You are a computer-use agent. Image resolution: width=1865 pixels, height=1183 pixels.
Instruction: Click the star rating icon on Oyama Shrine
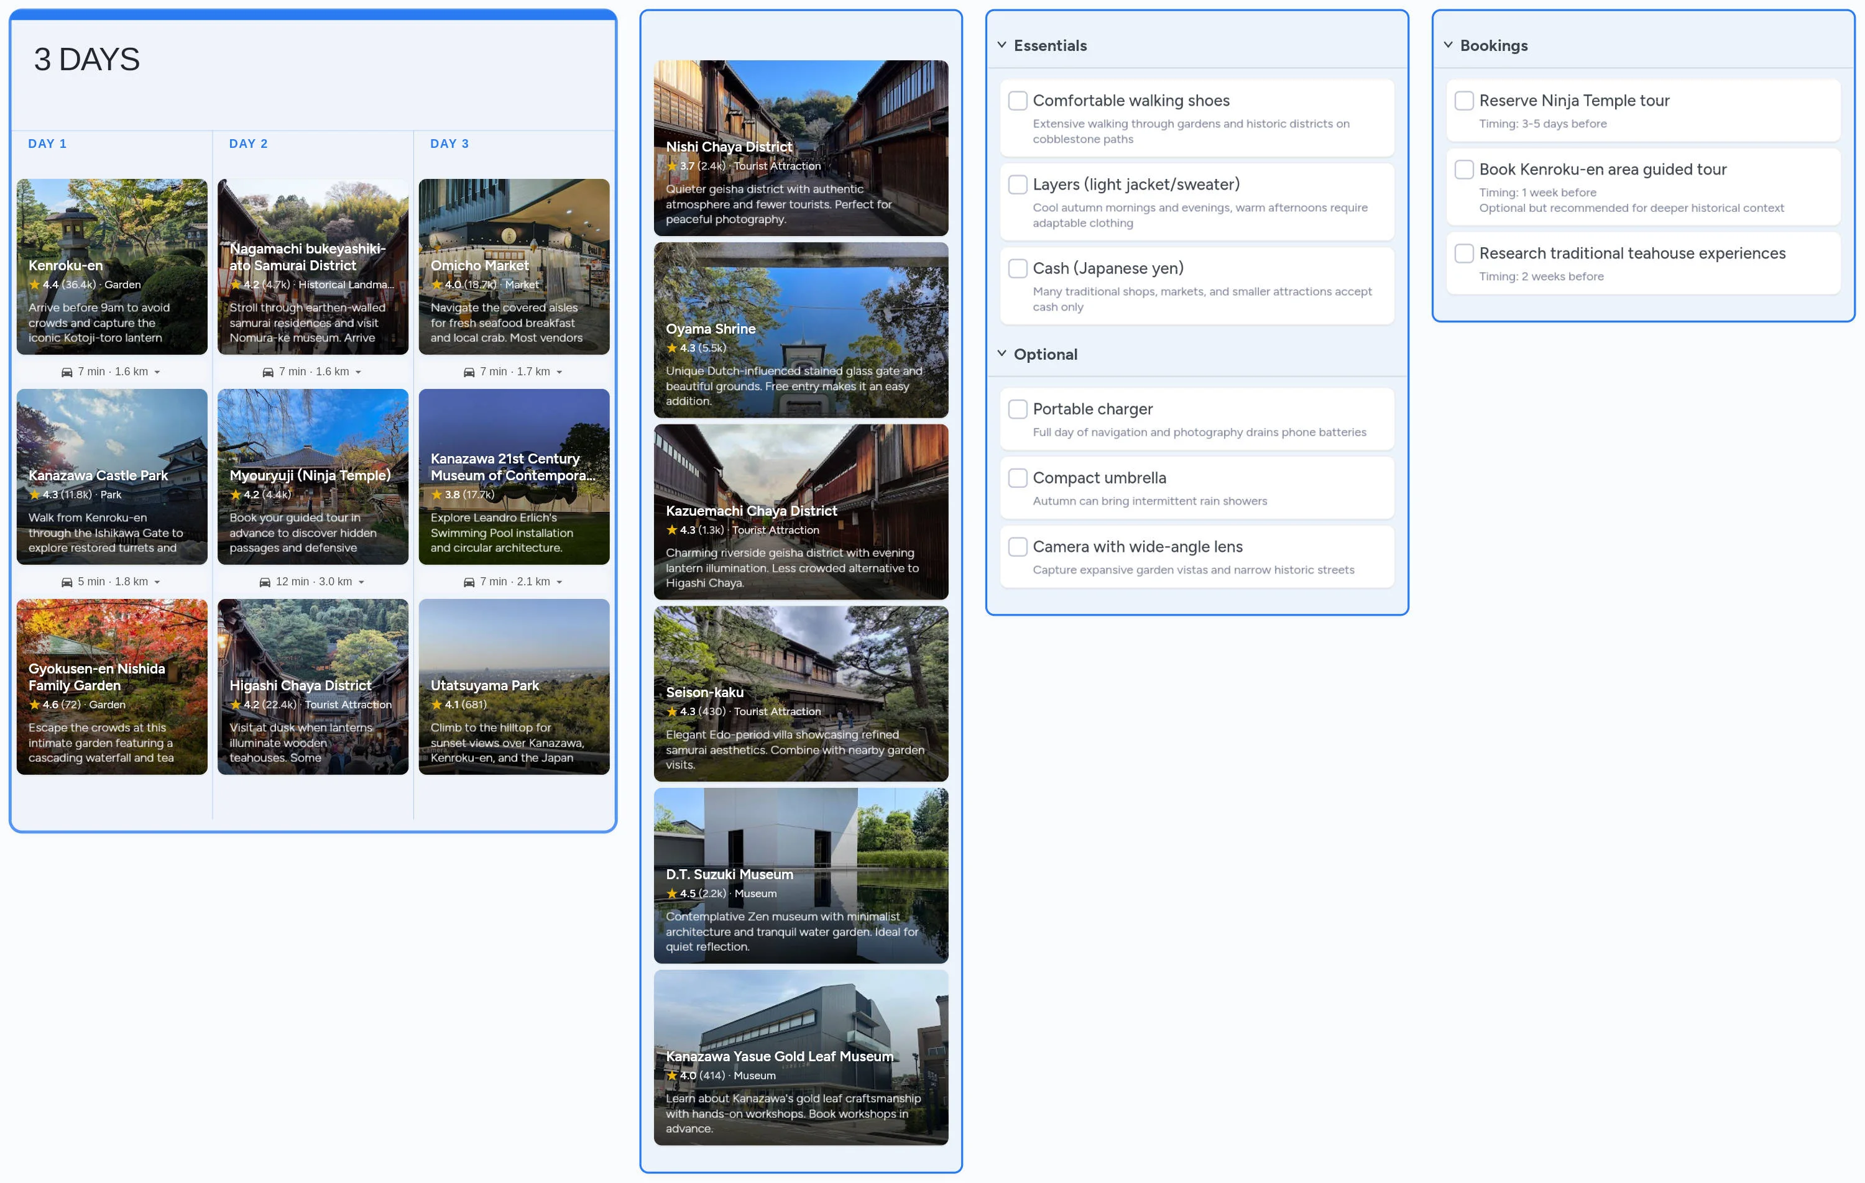click(671, 349)
